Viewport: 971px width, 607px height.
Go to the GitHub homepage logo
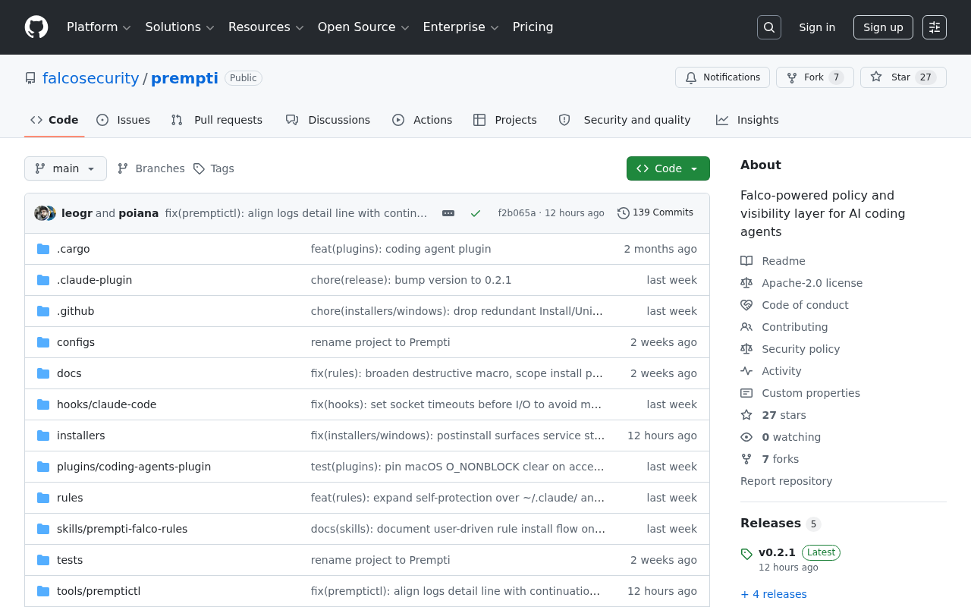click(36, 27)
